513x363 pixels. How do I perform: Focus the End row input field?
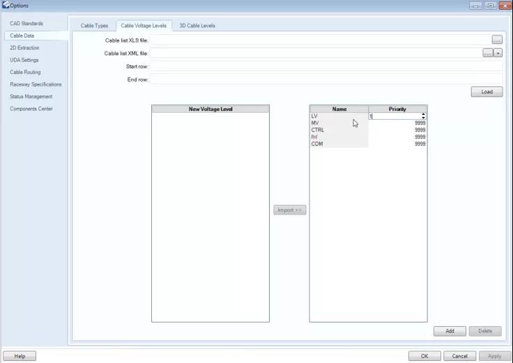pos(326,79)
